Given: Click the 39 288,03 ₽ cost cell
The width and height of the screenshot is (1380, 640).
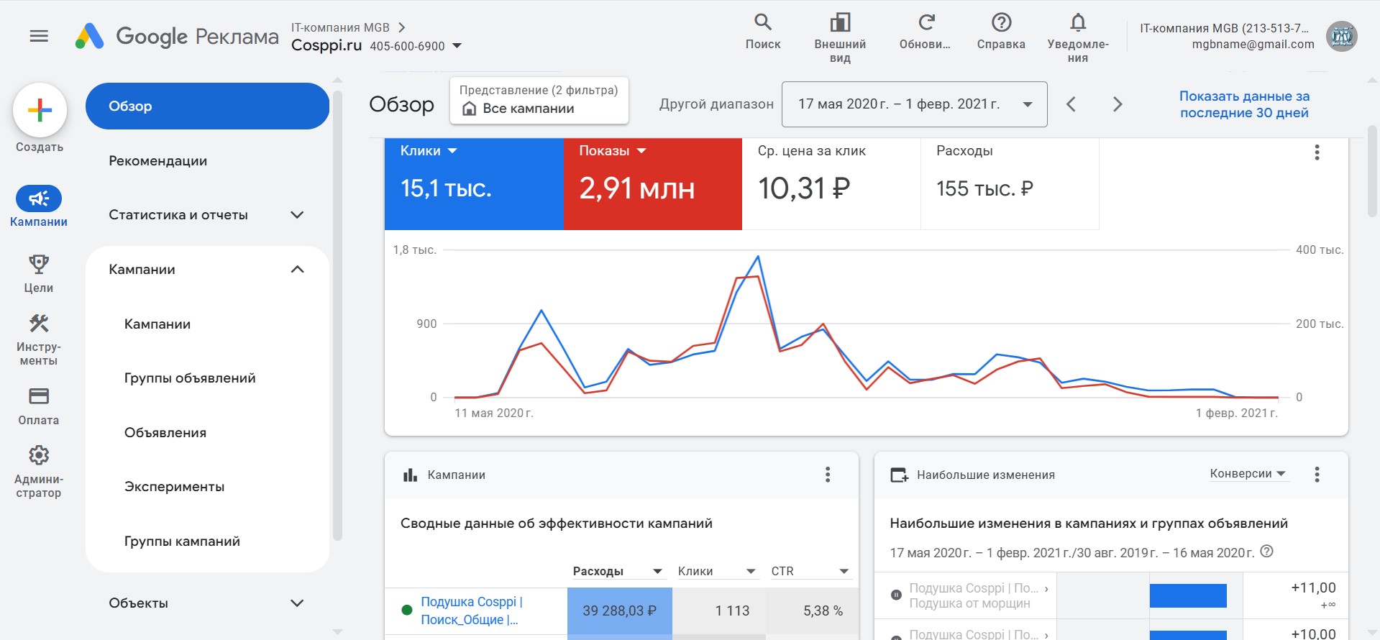Looking at the screenshot, I should 619,611.
